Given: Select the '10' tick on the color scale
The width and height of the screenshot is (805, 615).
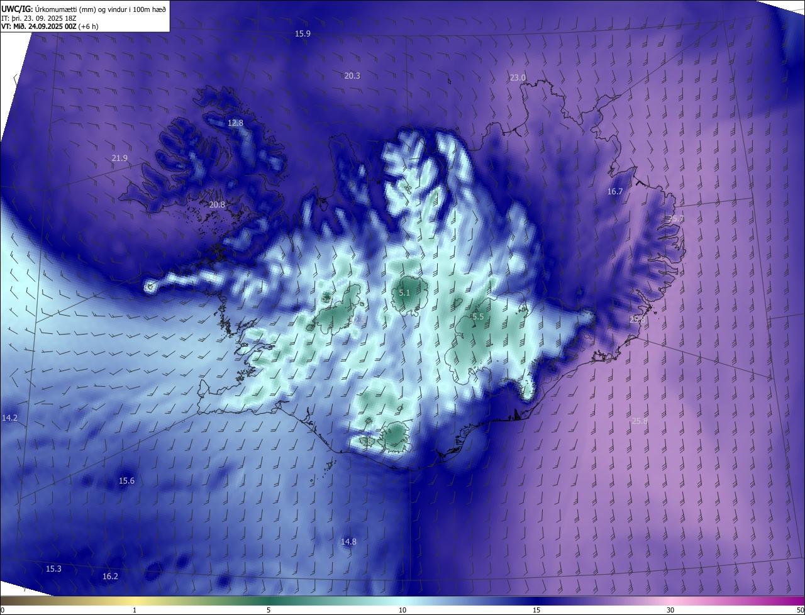Looking at the screenshot, I should coord(402,610).
